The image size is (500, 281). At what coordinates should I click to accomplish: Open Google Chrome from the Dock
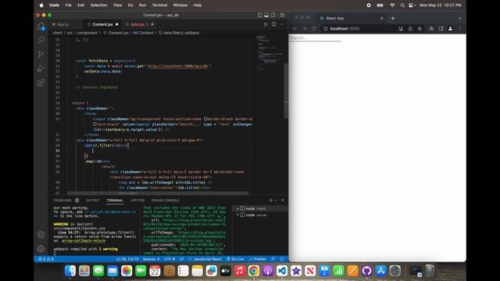(253, 271)
